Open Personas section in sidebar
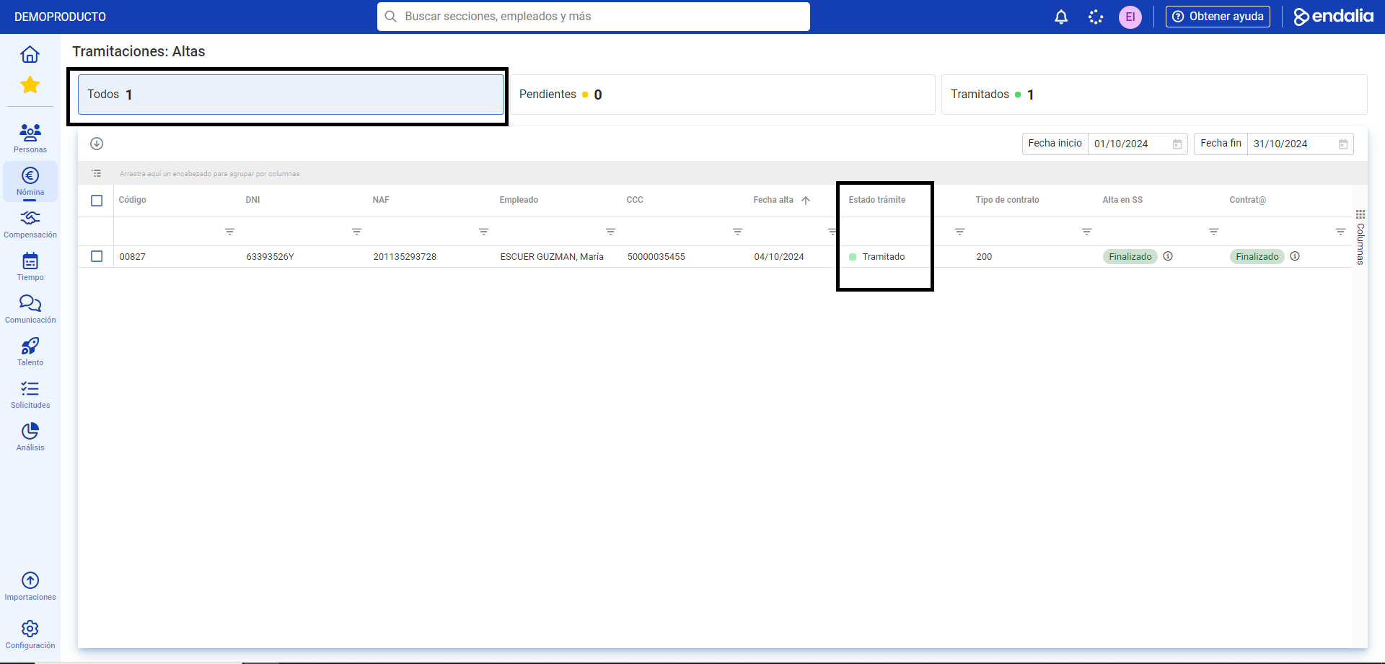 30,137
